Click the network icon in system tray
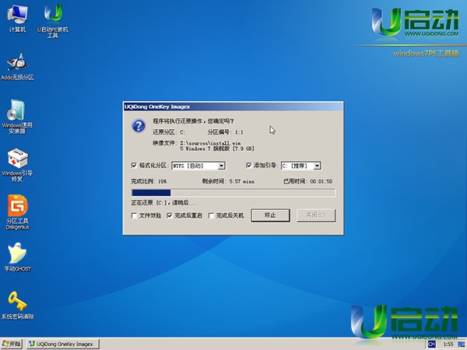Screen dimensions: 467x350 tap(462, 345)
